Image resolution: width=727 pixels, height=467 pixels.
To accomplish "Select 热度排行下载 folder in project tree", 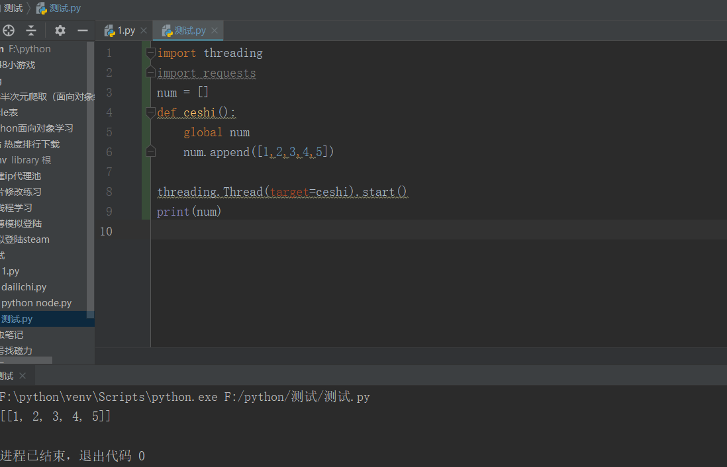I will (x=32, y=144).
